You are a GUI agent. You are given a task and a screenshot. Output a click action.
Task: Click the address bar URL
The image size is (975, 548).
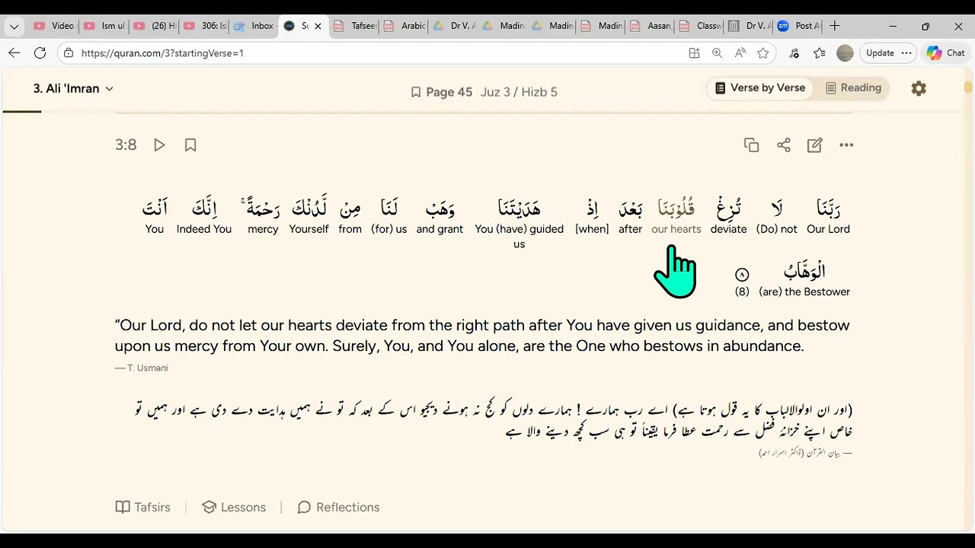tap(162, 53)
